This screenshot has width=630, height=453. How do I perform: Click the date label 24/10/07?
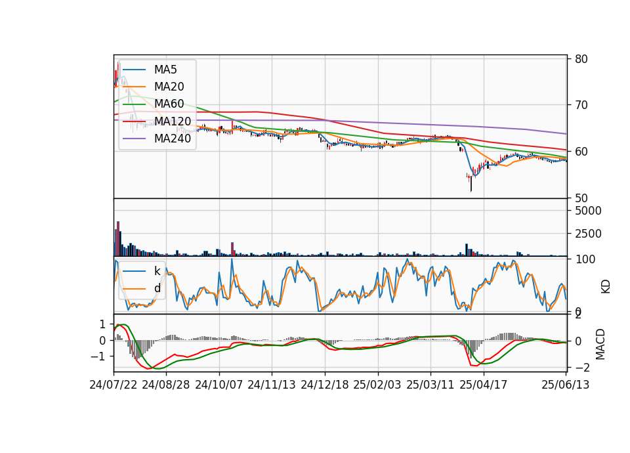click(219, 385)
